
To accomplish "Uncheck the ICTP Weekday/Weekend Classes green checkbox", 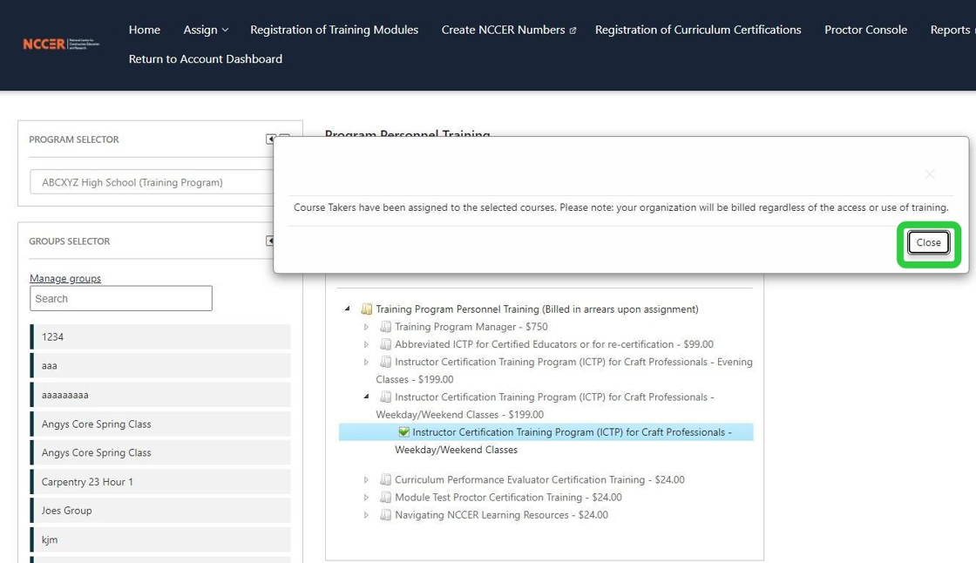I will coord(403,432).
